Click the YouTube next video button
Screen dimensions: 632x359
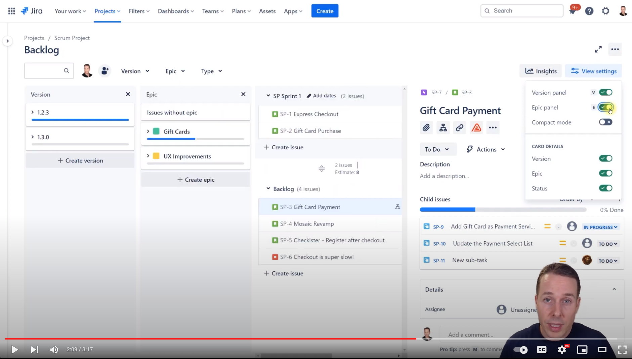pyautogui.click(x=34, y=350)
